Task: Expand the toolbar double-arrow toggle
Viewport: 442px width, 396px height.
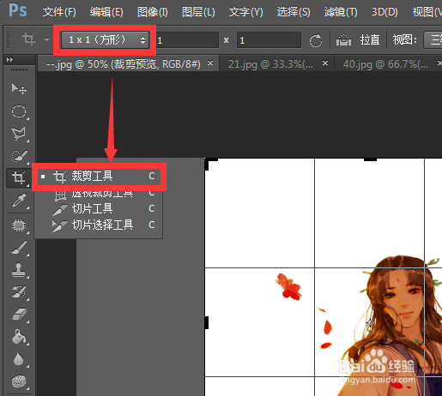Action: 9,59
